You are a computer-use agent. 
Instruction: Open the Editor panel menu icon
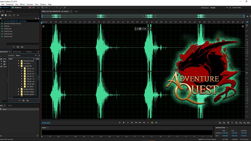(x=71, y=11)
